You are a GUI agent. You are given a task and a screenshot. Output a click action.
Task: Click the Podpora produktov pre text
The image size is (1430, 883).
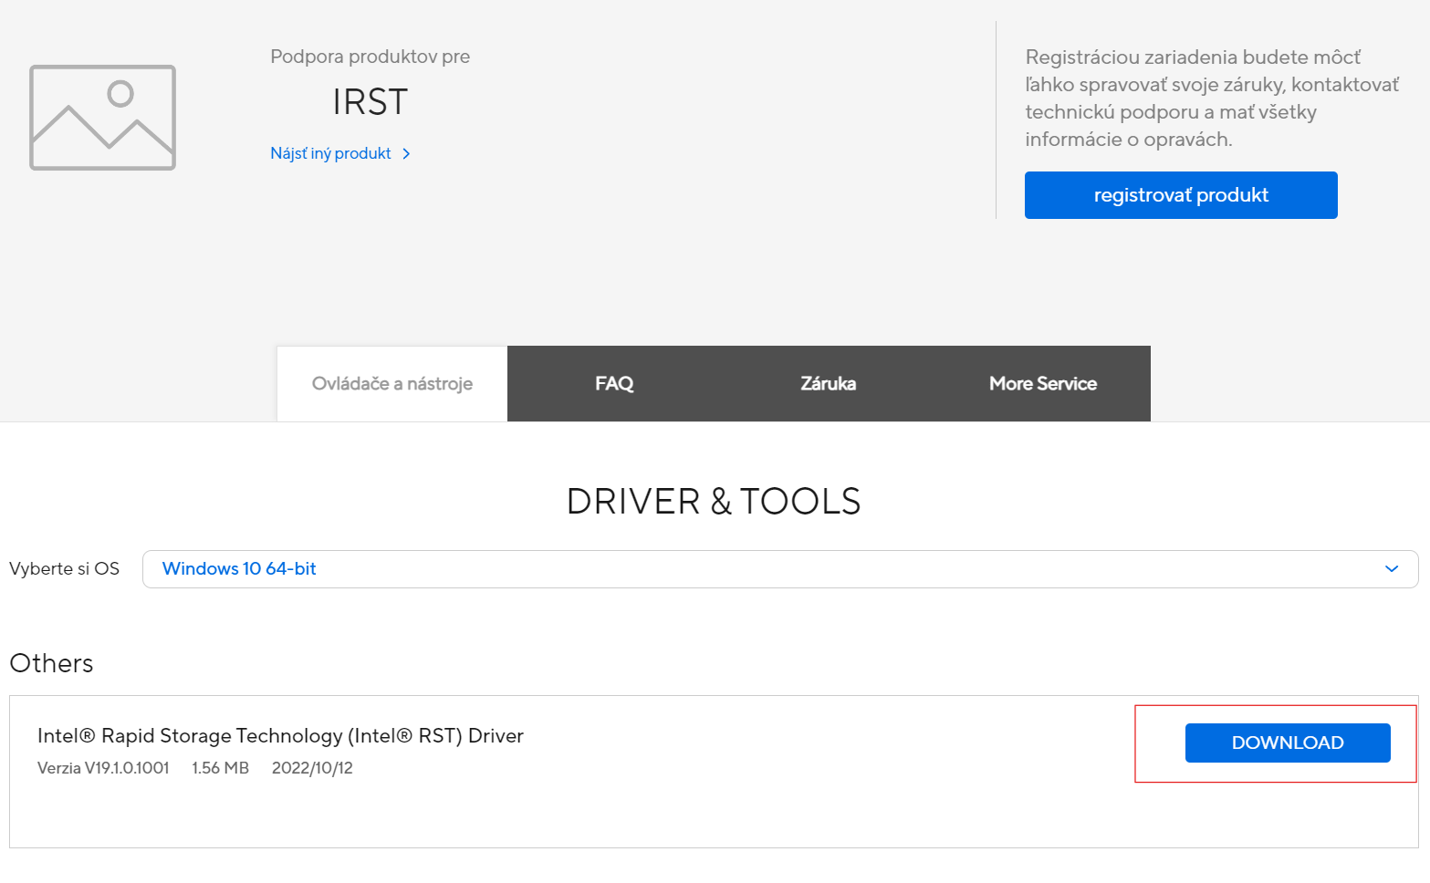pyautogui.click(x=371, y=57)
